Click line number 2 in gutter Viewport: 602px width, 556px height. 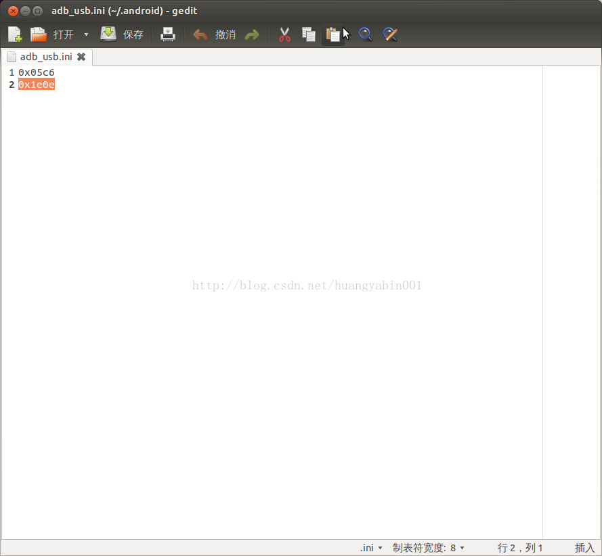pos(12,85)
